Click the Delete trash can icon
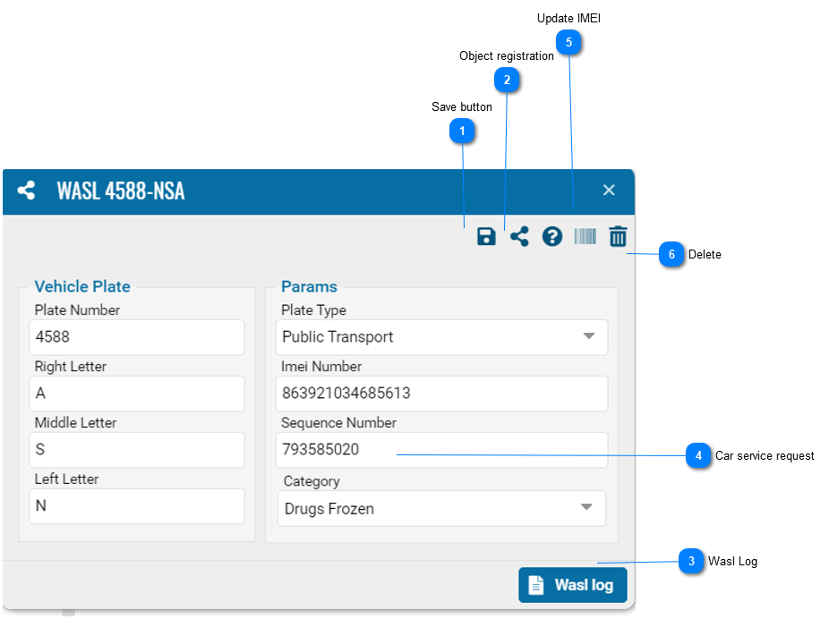829x619 pixels. pyautogui.click(x=618, y=237)
